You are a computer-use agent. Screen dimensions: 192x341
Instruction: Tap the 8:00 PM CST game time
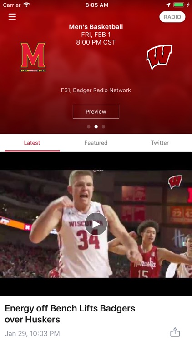pos(96,42)
